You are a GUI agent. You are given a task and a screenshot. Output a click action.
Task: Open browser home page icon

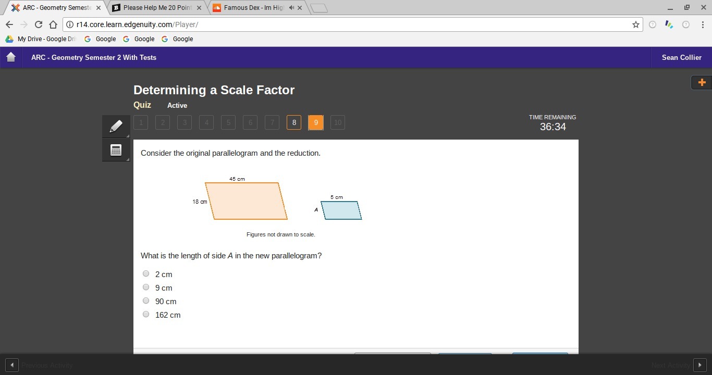pyautogui.click(x=53, y=24)
